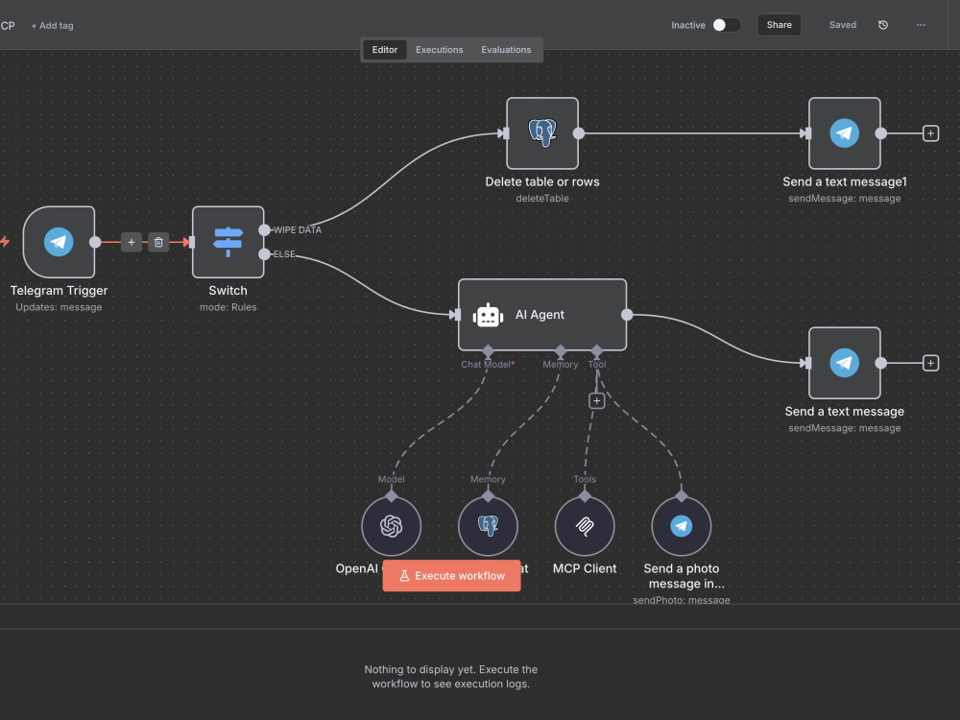Click the 'mode: Rules' subtitle text
The height and width of the screenshot is (720, 960).
[x=228, y=307]
